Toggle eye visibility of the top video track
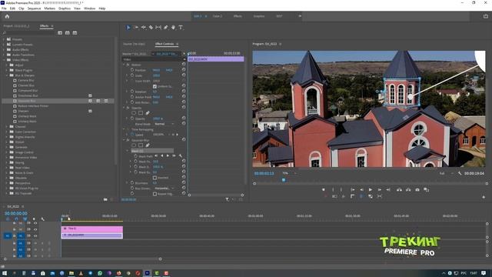The height and width of the screenshot is (277, 492). 35,223
